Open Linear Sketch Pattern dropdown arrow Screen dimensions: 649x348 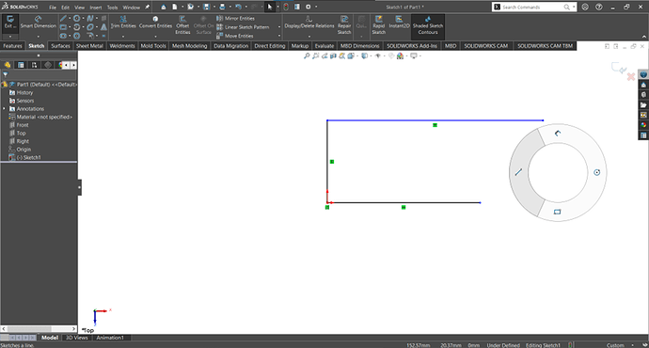pyautogui.click(x=279, y=27)
